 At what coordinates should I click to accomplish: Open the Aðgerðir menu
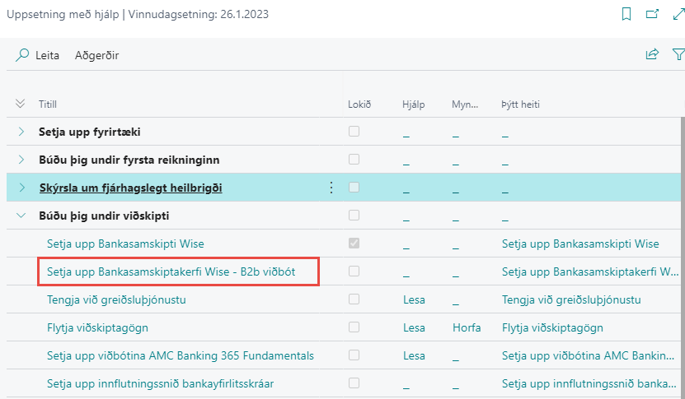(x=97, y=55)
